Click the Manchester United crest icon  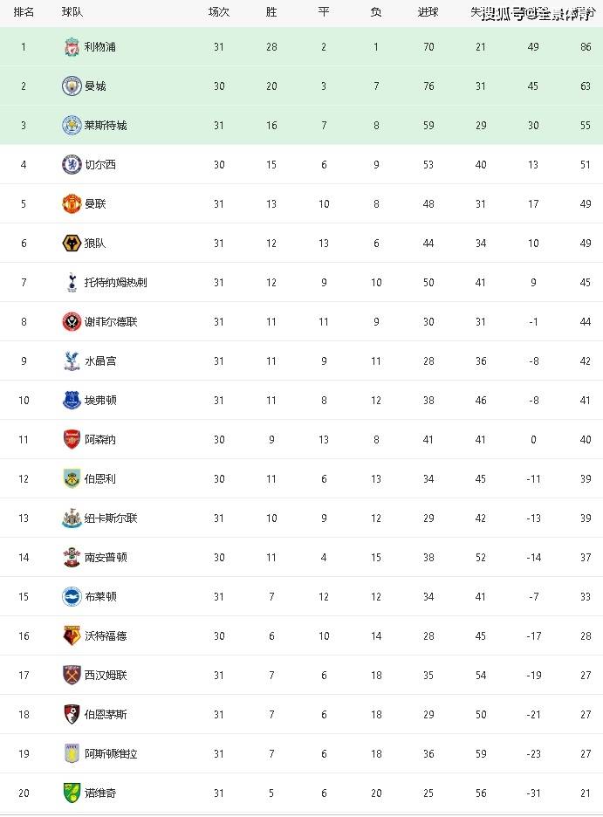pyautogui.click(x=72, y=204)
